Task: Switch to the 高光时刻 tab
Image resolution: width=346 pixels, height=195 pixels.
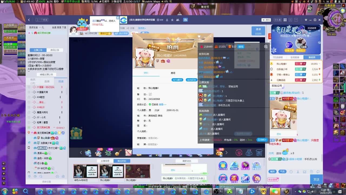Action: tap(122, 161)
